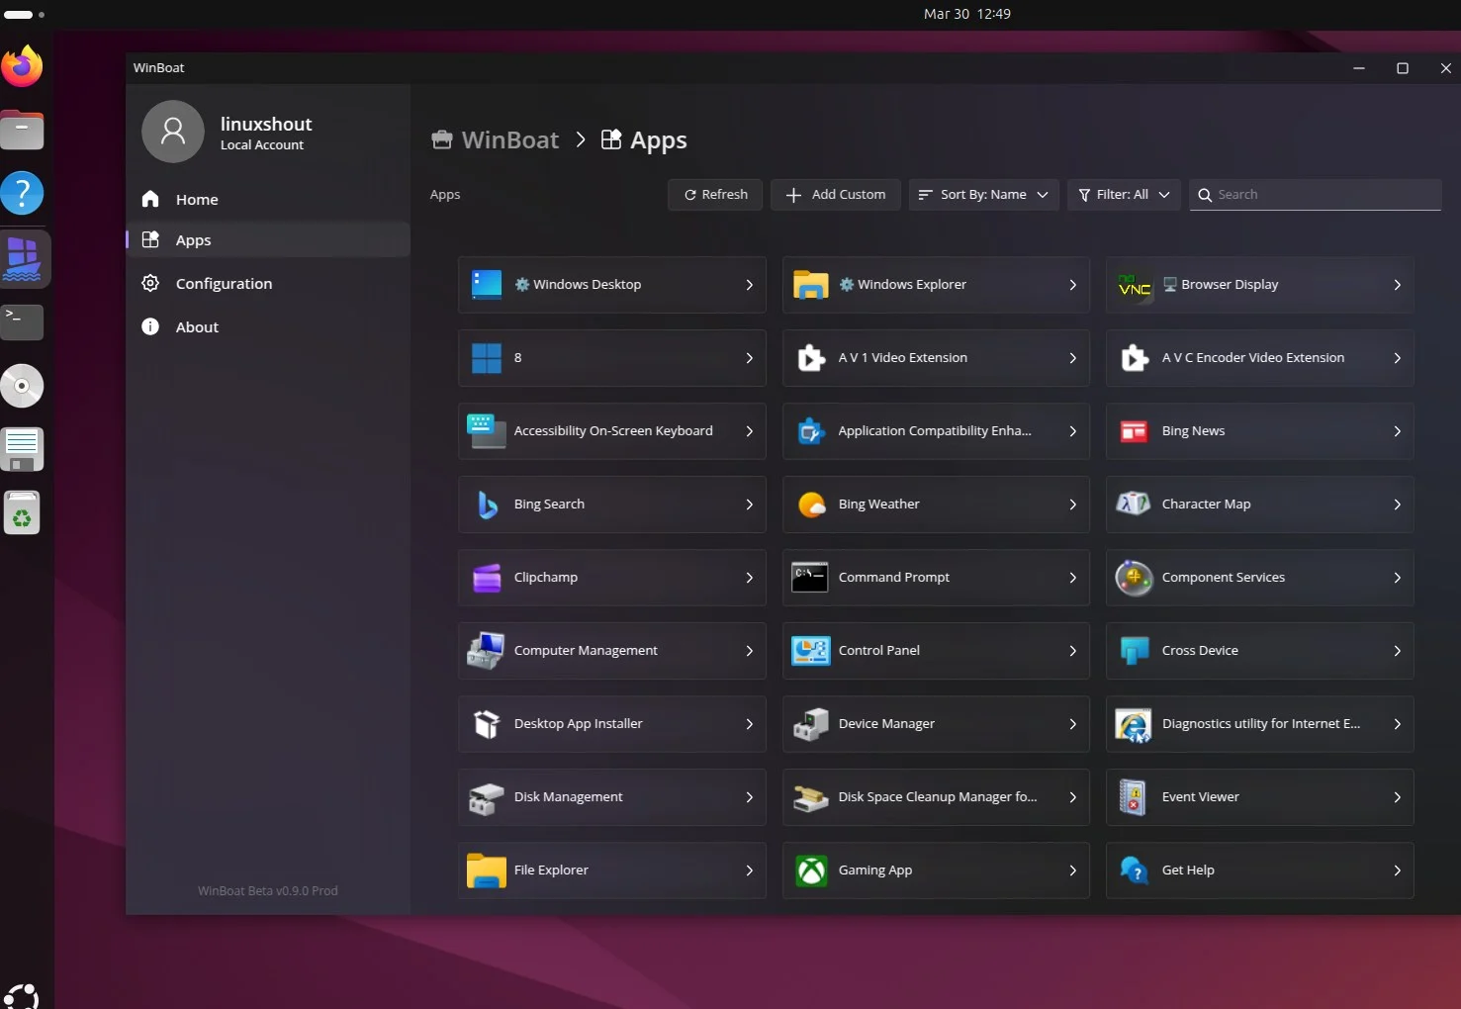Expand the Bing Weather entry chevron
The image size is (1461, 1009).
click(1072, 504)
